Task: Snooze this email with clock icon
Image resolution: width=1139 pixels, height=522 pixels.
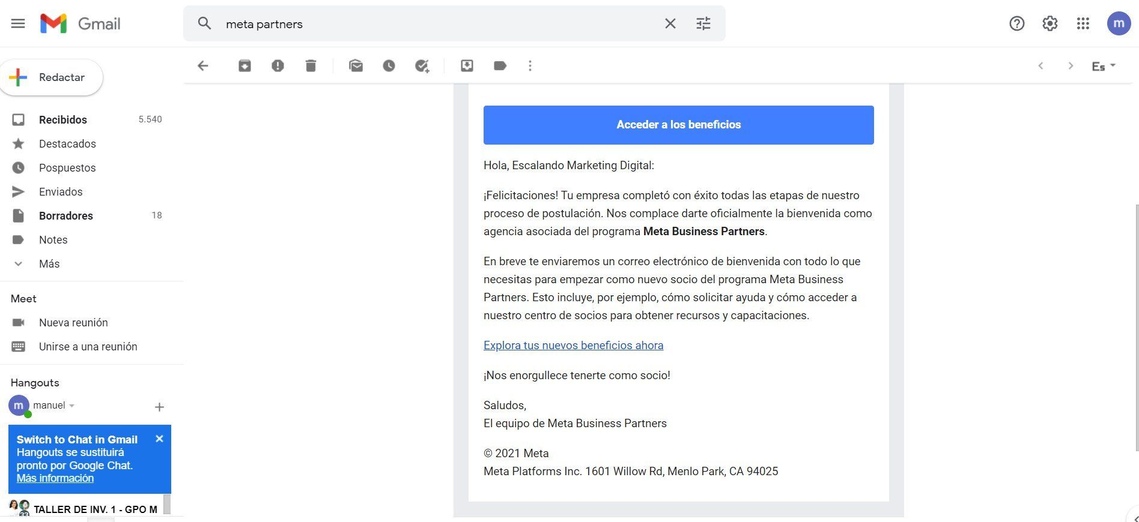Action: (389, 66)
